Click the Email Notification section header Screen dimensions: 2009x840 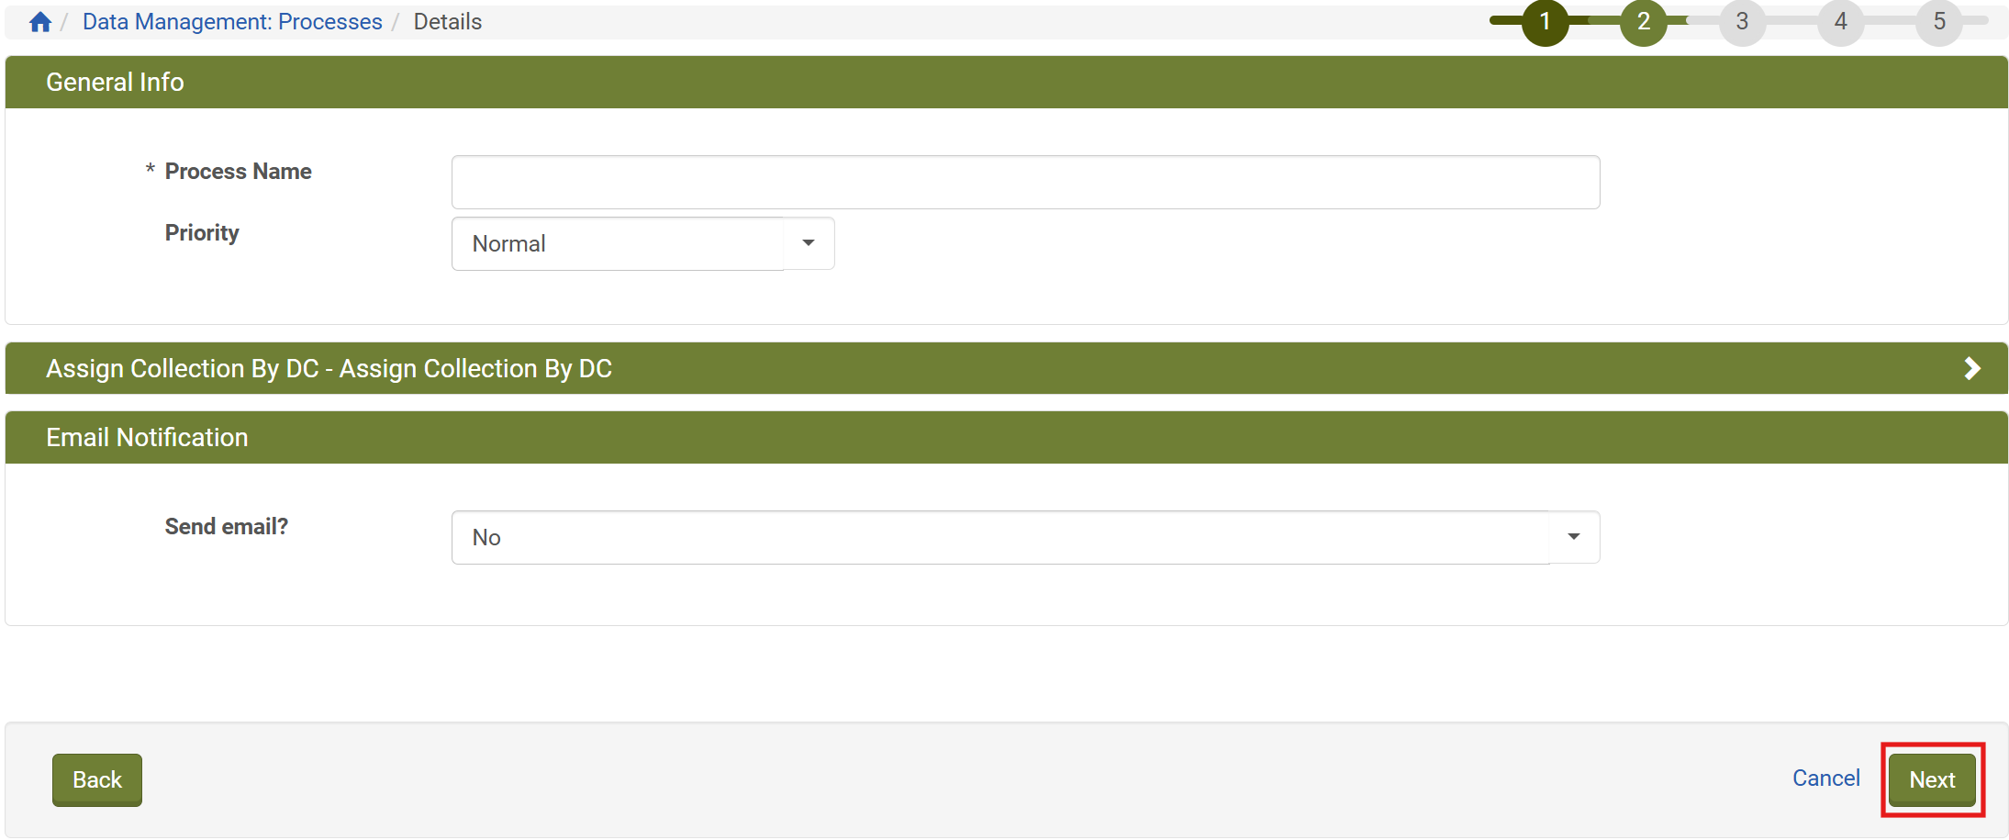[x=147, y=438]
